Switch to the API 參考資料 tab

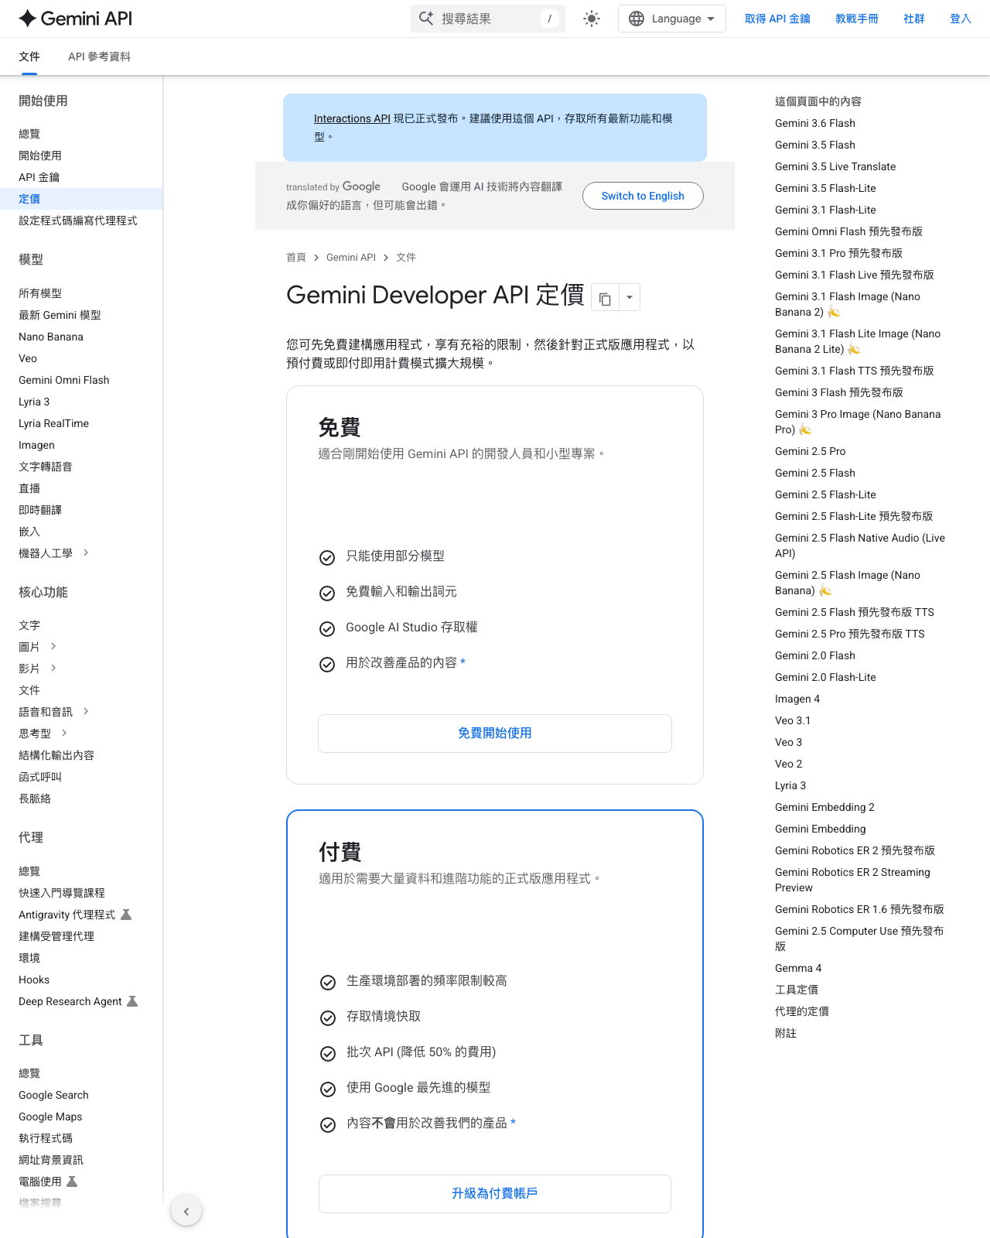[99, 56]
